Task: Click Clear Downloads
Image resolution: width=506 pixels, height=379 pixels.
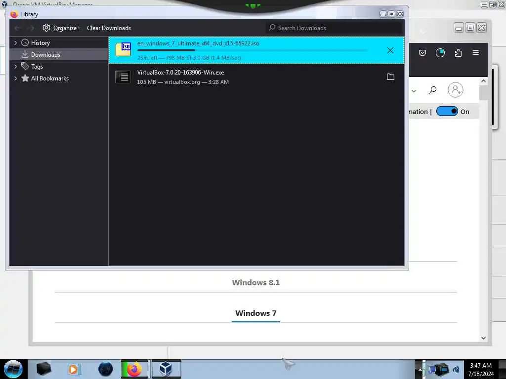Action: click(109, 28)
